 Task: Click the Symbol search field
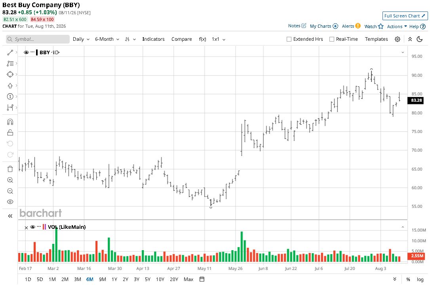pyautogui.click(x=38, y=39)
